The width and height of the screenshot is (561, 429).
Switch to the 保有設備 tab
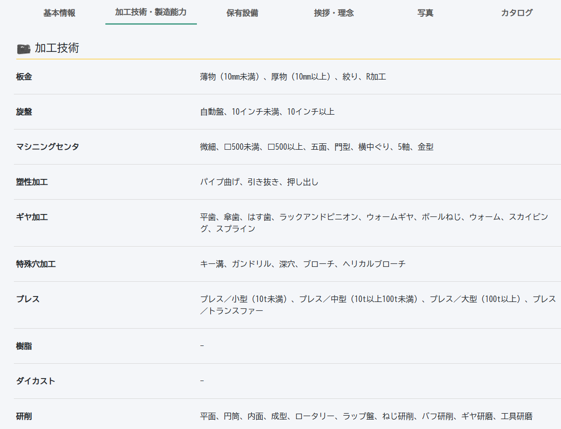[242, 13]
